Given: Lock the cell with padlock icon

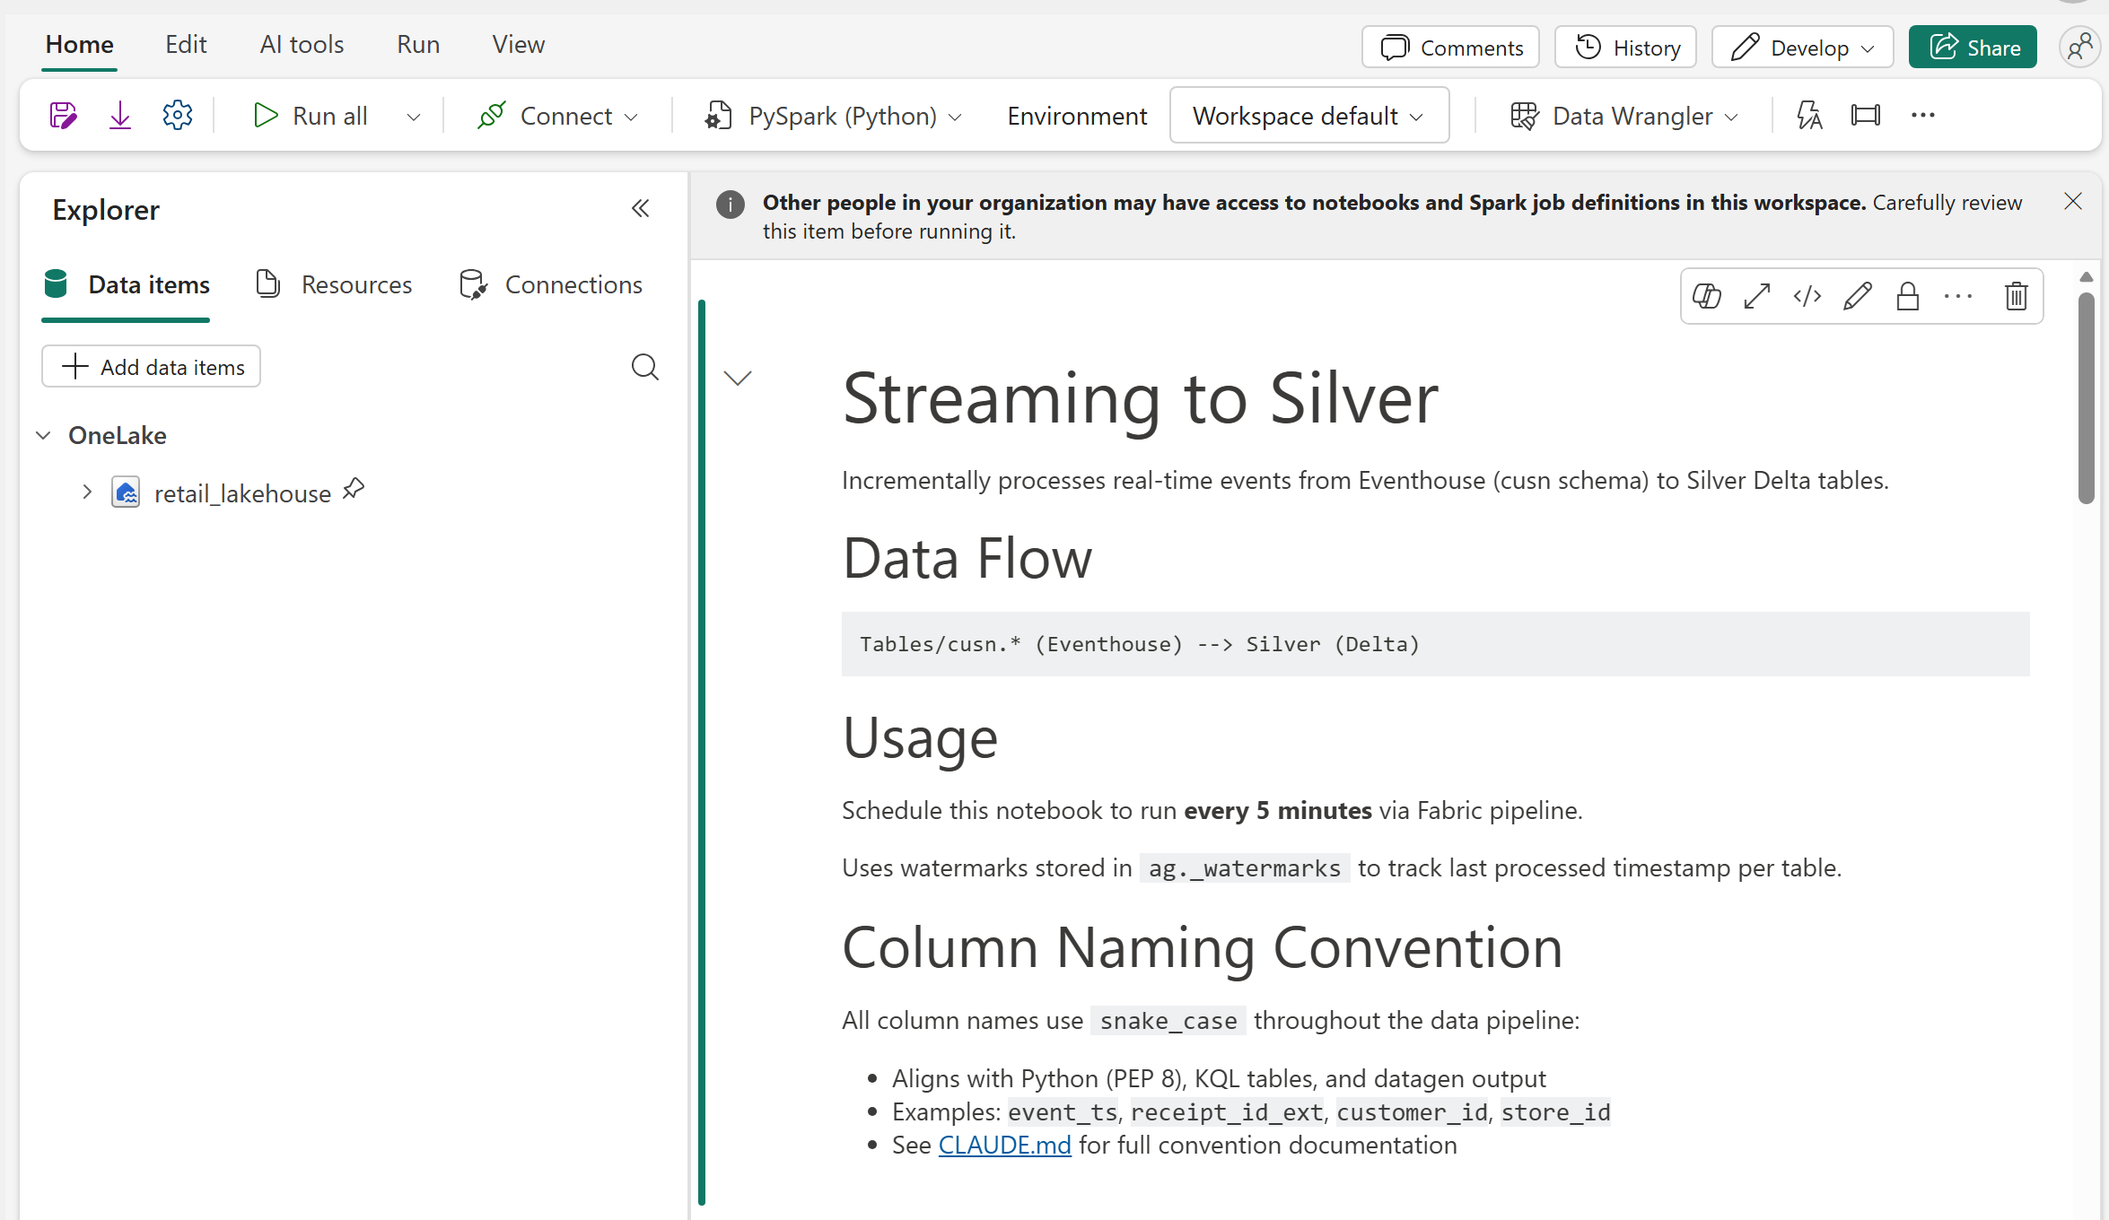Looking at the screenshot, I should coord(1908,296).
